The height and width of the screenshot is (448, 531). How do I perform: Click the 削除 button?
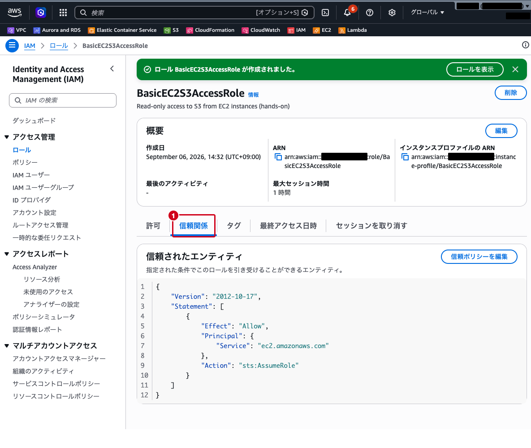[x=511, y=93]
